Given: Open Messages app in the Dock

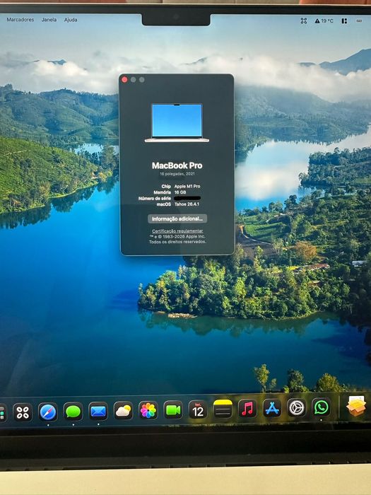Looking at the screenshot, I should coord(73,411).
